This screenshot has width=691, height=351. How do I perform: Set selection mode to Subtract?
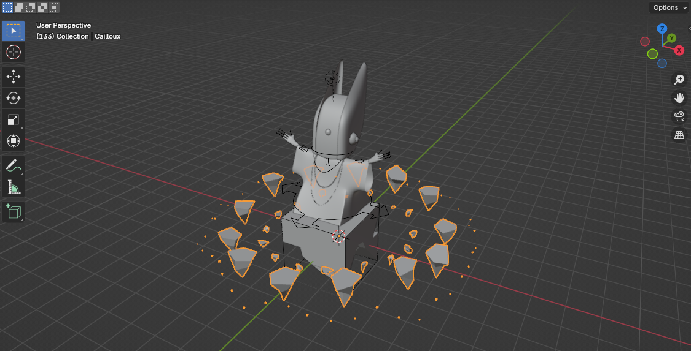pyautogui.click(x=31, y=7)
